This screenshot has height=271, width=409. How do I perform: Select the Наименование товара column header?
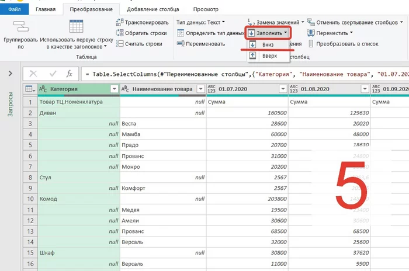click(162, 89)
